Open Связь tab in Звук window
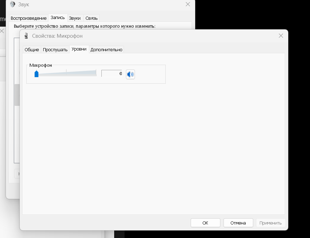Viewport: 310px width, 238px height. 92,18
